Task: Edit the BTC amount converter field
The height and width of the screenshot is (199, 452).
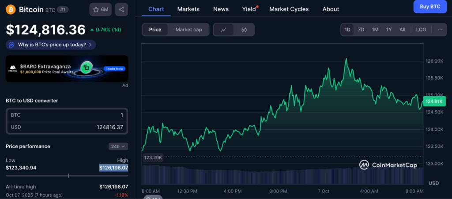Action: [x=67, y=115]
